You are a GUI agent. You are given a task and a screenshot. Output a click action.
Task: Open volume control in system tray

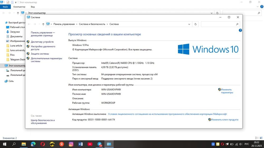click(241, 144)
